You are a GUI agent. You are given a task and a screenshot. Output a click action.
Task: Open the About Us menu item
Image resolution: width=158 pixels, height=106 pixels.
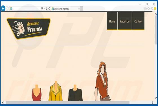(125, 21)
